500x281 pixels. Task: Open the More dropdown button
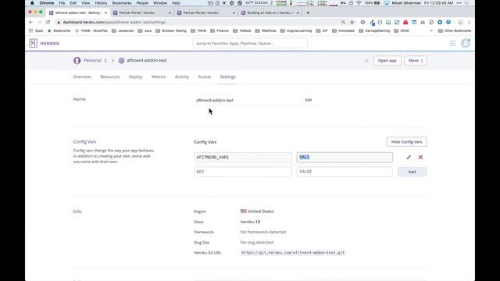tap(416, 61)
